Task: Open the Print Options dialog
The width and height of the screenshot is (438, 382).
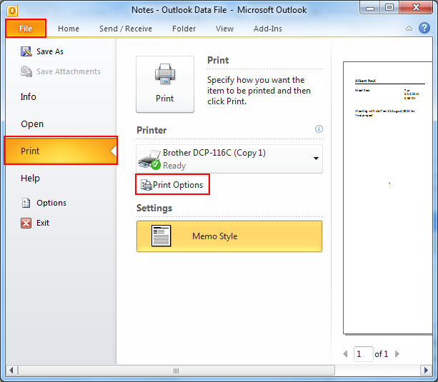Action: click(x=172, y=185)
